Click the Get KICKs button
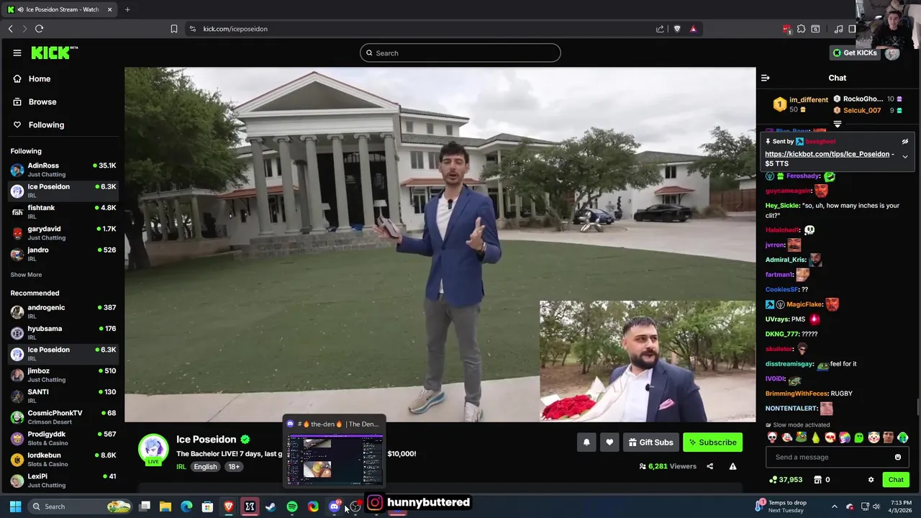 (x=855, y=53)
